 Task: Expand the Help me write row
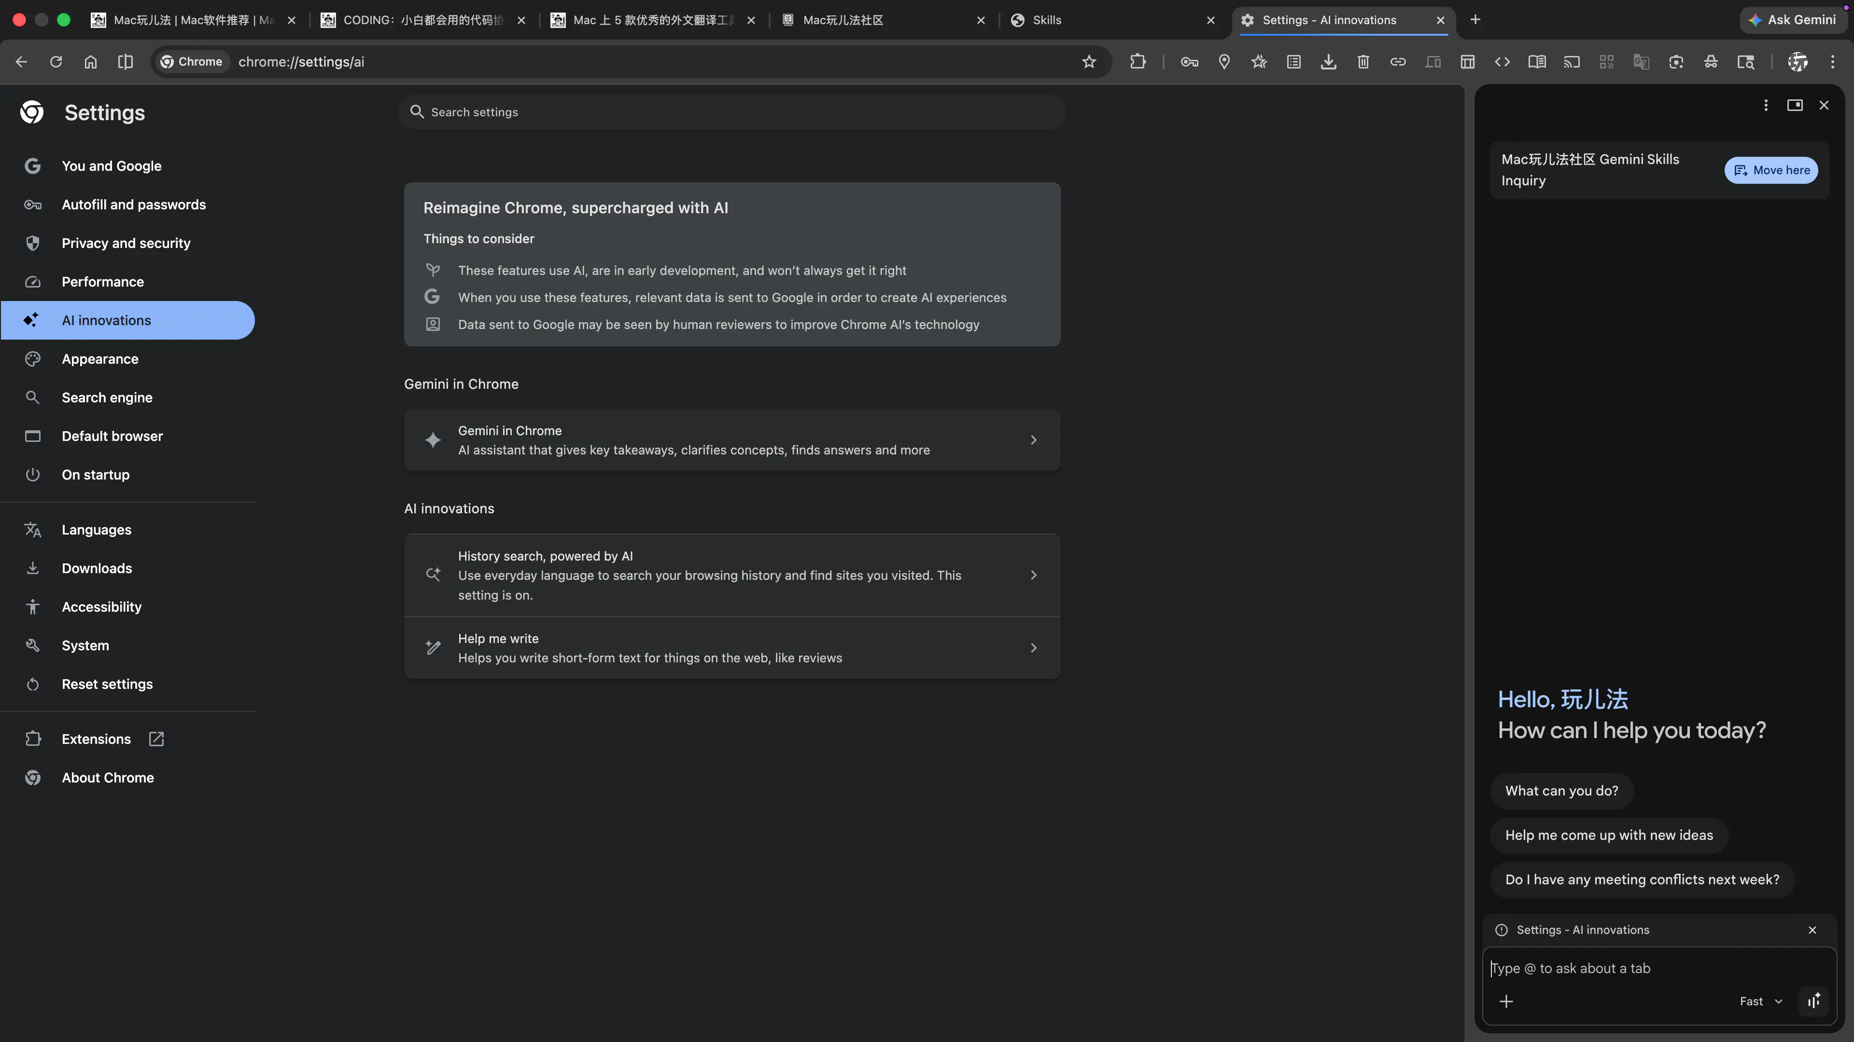731,648
